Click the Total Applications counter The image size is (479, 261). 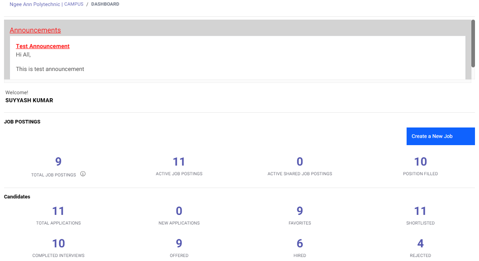(58, 210)
